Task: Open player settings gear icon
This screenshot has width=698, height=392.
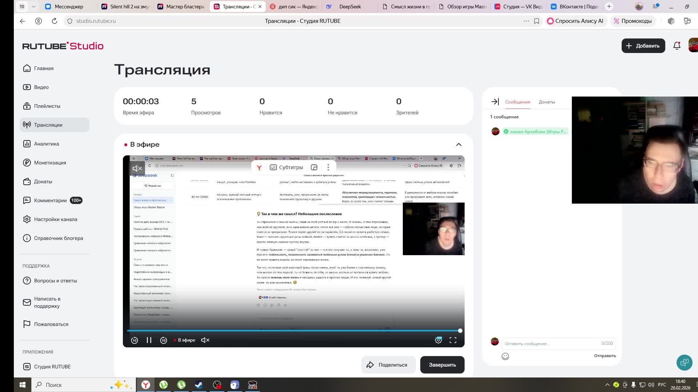Action: [x=438, y=340]
